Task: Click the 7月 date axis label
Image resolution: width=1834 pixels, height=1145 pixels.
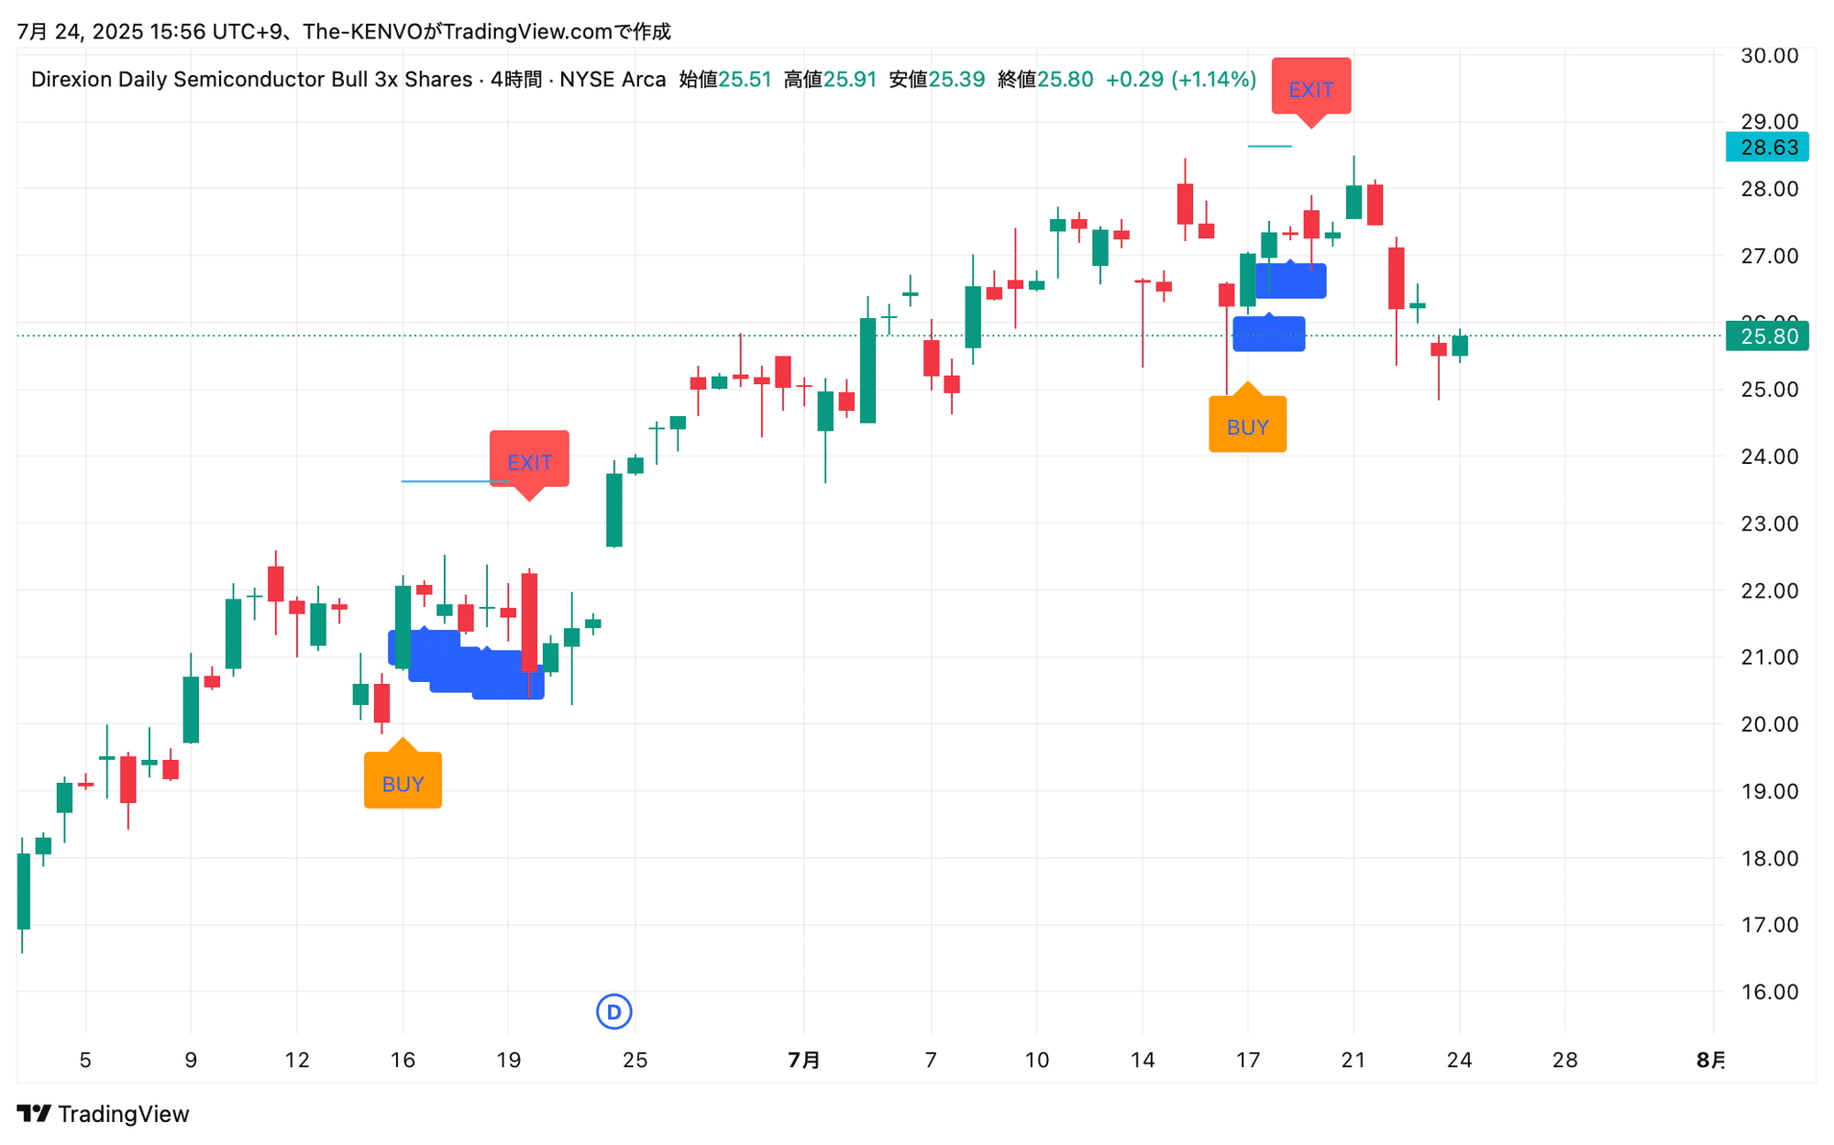Action: click(804, 1061)
